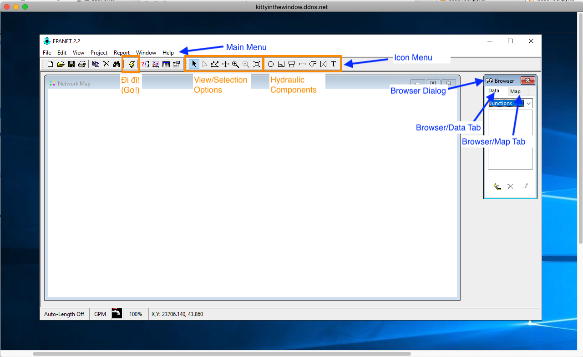Save the project with the floppy disk icon
This screenshot has height=357, width=583.
click(71, 64)
